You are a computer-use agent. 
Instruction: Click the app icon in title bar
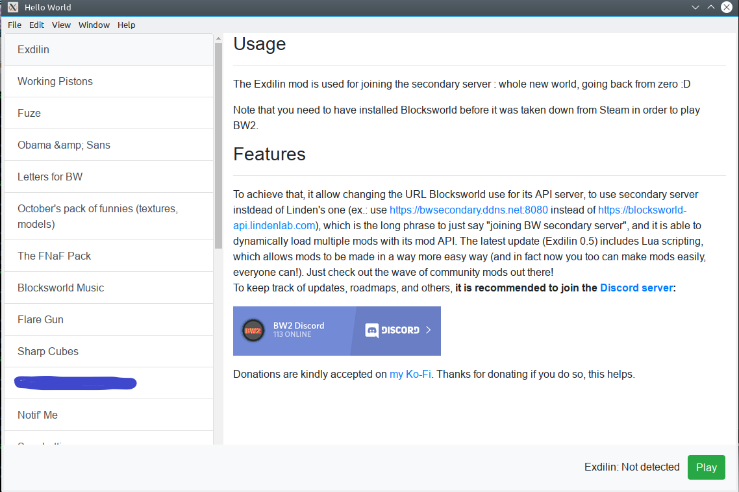pos(13,7)
